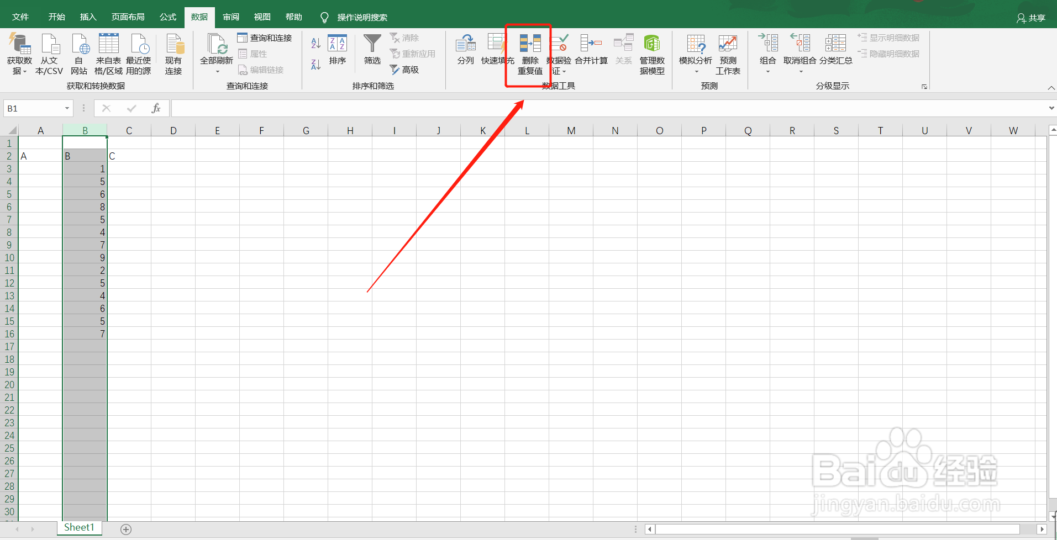Click 高级 advanced filter

tap(404, 70)
